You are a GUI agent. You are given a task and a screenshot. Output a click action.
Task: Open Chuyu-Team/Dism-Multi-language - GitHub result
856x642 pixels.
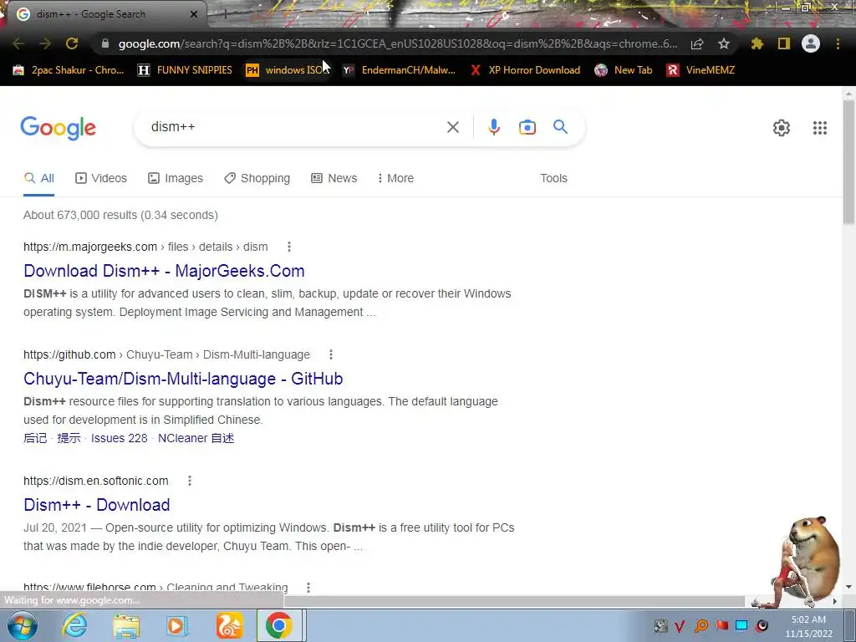tap(183, 379)
